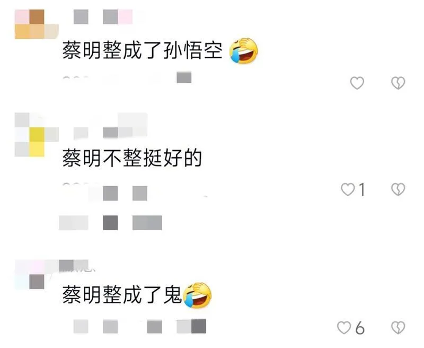
Task: Select the comment text 蔡明整成了孙悟空
Action: coord(143,51)
